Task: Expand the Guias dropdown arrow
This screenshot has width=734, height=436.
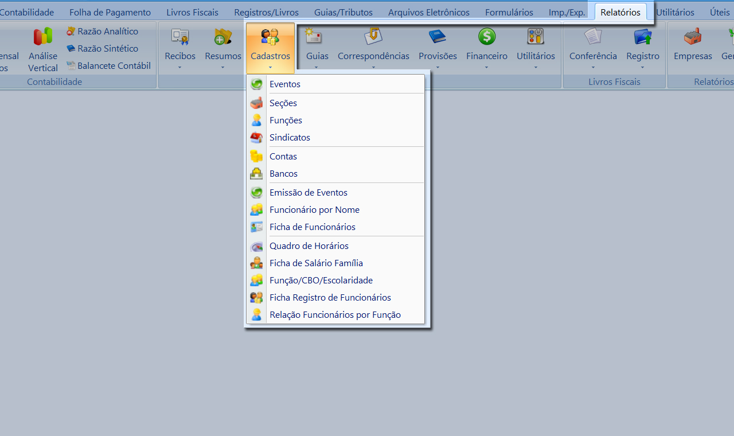Action: [x=317, y=67]
